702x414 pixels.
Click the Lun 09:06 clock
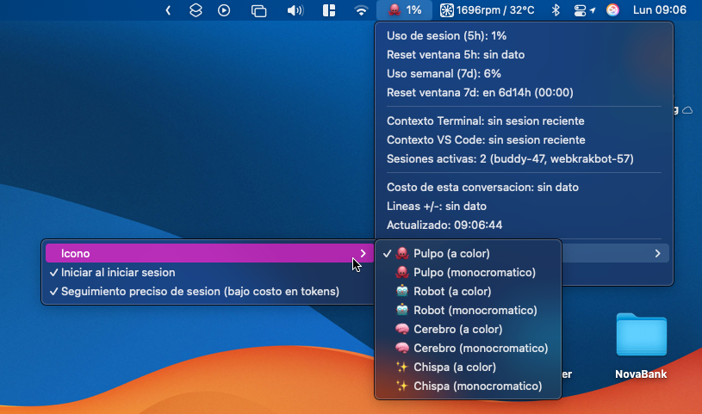tap(660, 9)
